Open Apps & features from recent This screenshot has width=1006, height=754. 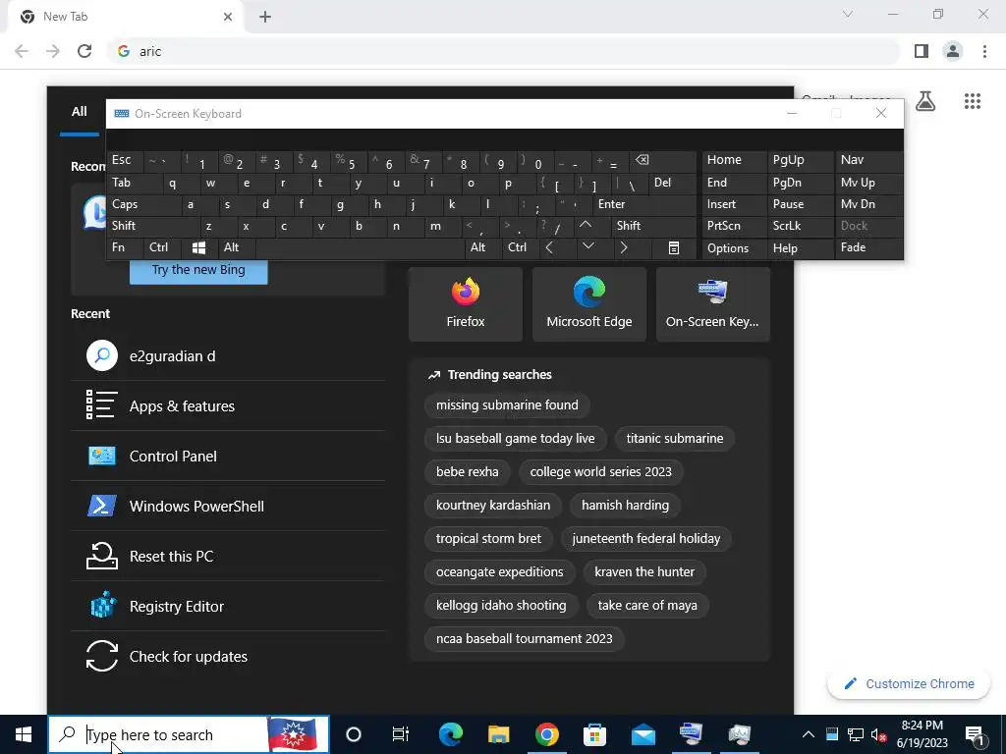(228, 405)
